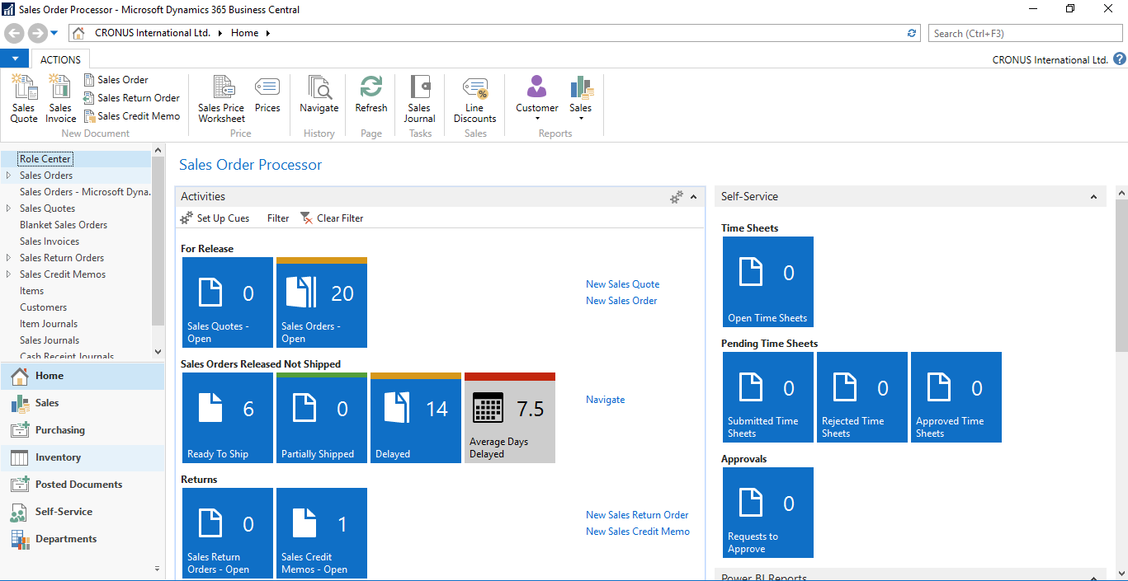
Task: Open the Prices ribbon icon
Action: click(267, 94)
